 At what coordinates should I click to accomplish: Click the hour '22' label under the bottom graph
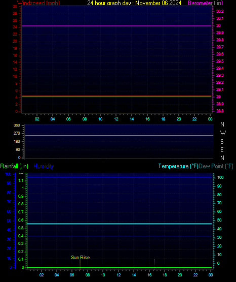coord(195,275)
